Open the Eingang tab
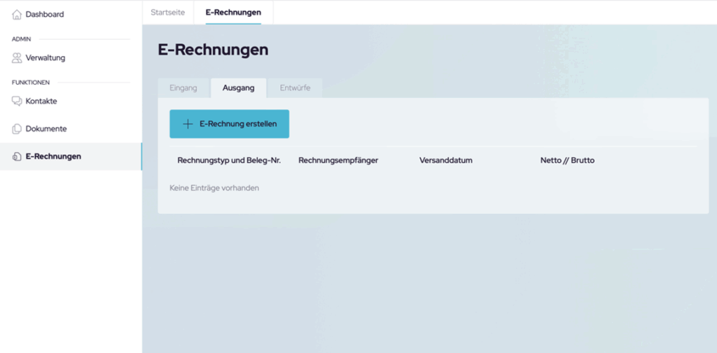 point(183,88)
